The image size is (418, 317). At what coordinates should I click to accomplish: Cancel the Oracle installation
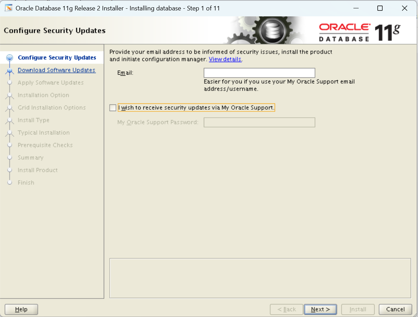click(x=395, y=309)
